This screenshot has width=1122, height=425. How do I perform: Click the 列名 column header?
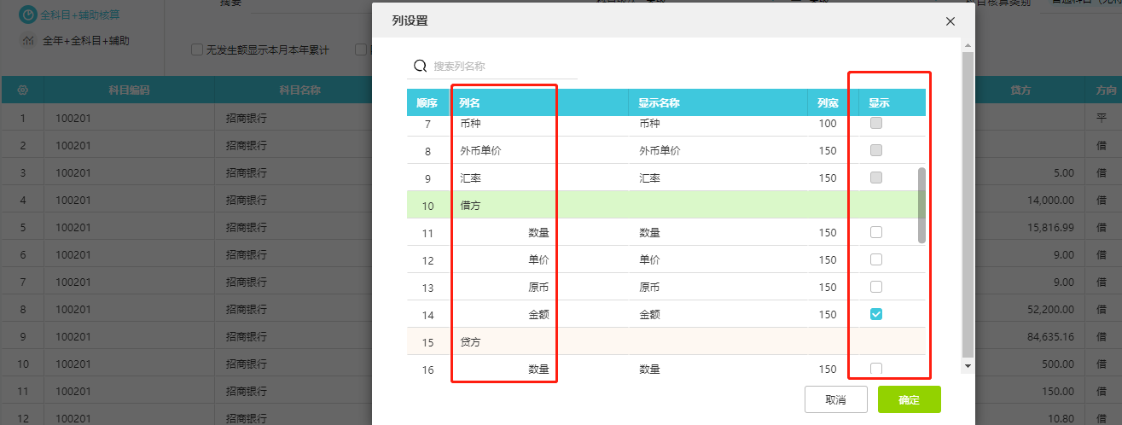pos(539,102)
